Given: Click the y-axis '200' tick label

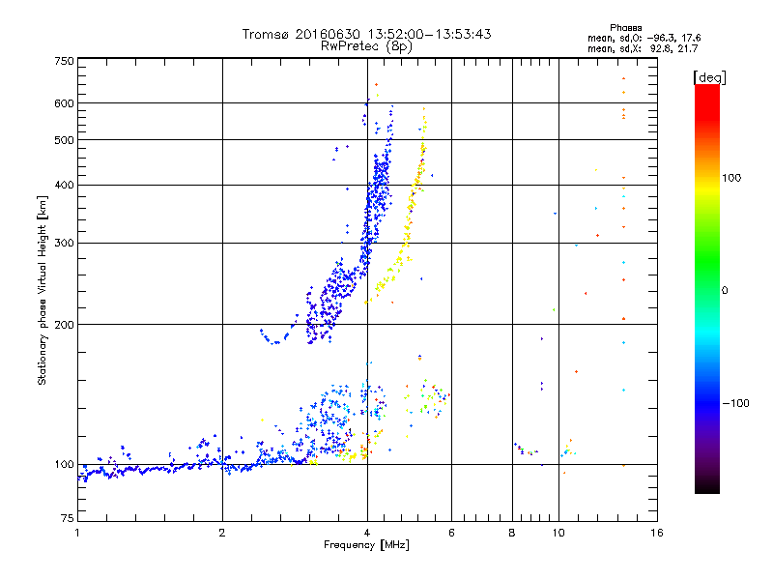Looking at the screenshot, I should 65,325.
